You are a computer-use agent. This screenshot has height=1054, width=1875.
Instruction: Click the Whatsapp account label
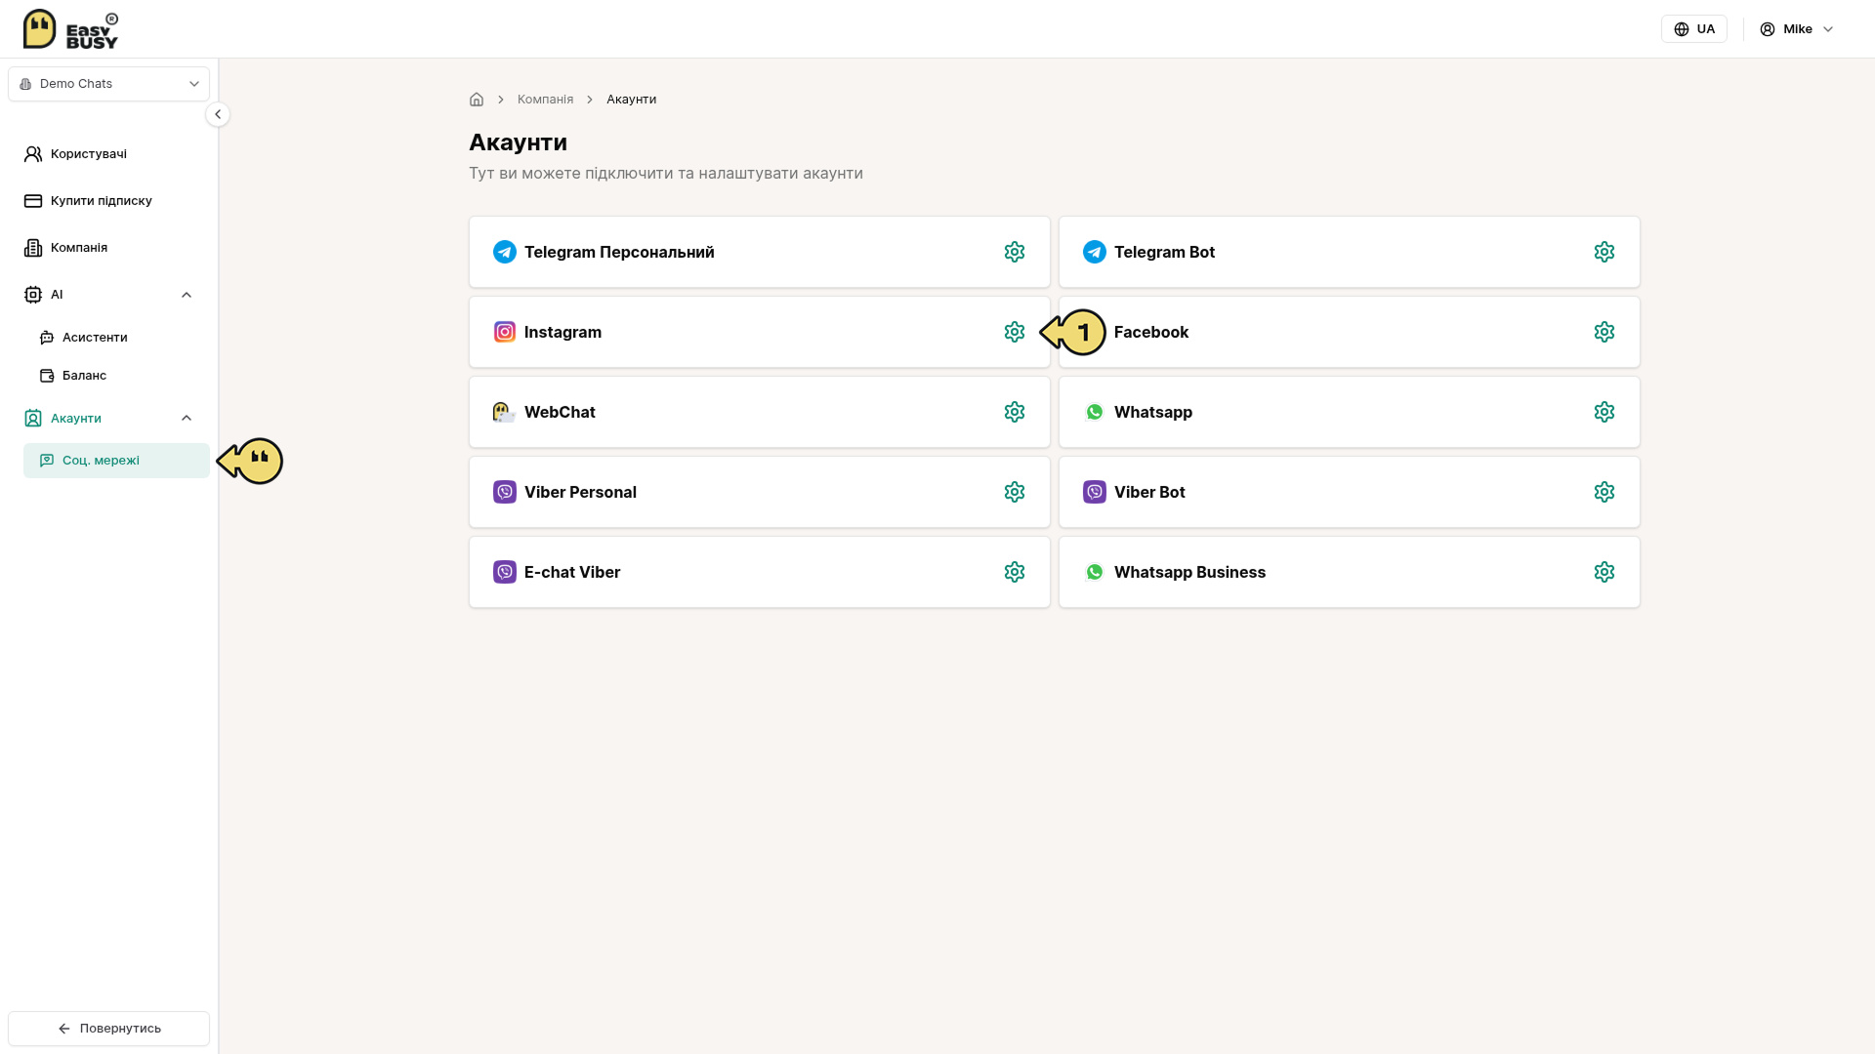click(1153, 412)
